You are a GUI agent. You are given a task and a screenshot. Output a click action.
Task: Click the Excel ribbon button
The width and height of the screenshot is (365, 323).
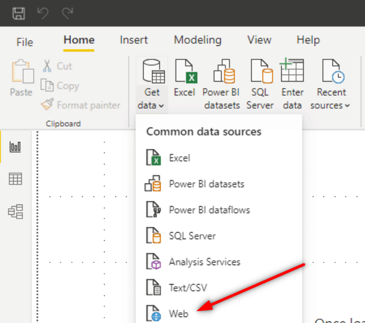coord(185,78)
